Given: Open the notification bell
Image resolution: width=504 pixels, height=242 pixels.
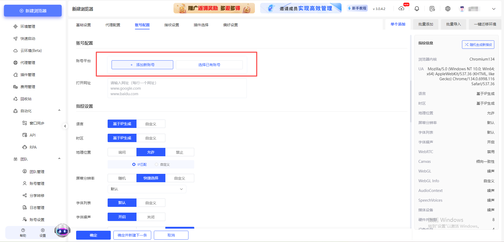Looking at the screenshot, I should 417,9.
